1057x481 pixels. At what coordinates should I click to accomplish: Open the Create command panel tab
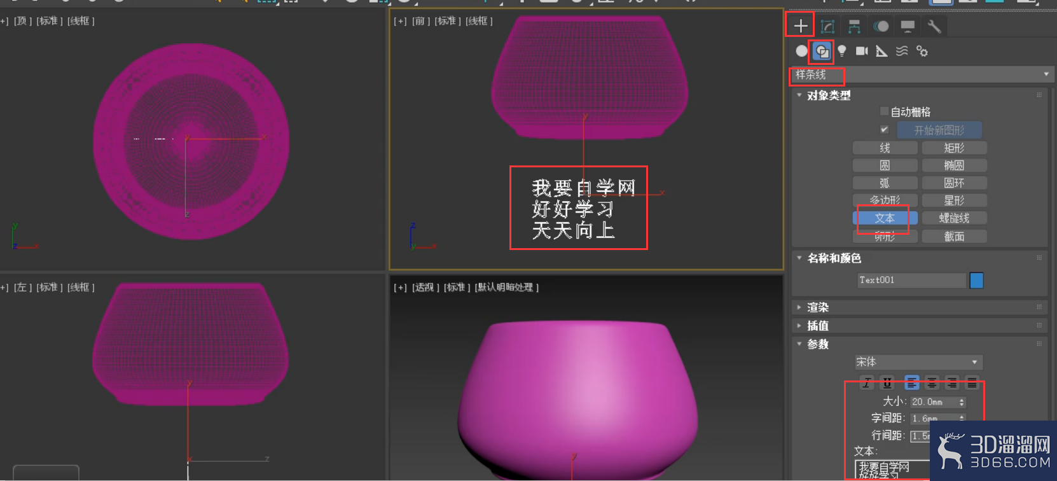(801, 26)
